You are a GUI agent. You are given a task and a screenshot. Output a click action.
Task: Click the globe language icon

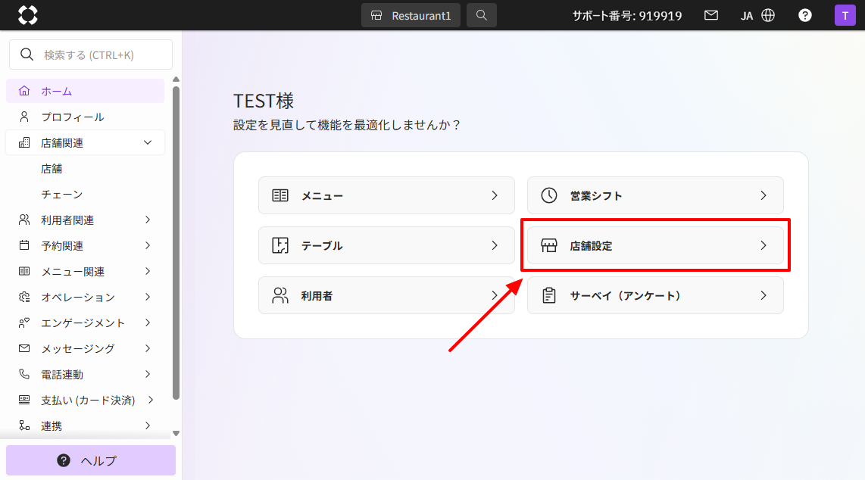(768, 15)
